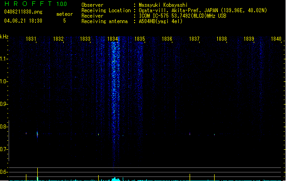Click the 1840 time axis label

[276, 39]
